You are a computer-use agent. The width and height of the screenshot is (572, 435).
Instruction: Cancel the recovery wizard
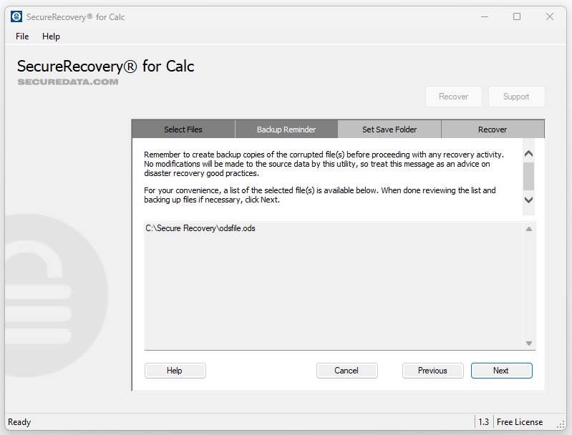346,371
